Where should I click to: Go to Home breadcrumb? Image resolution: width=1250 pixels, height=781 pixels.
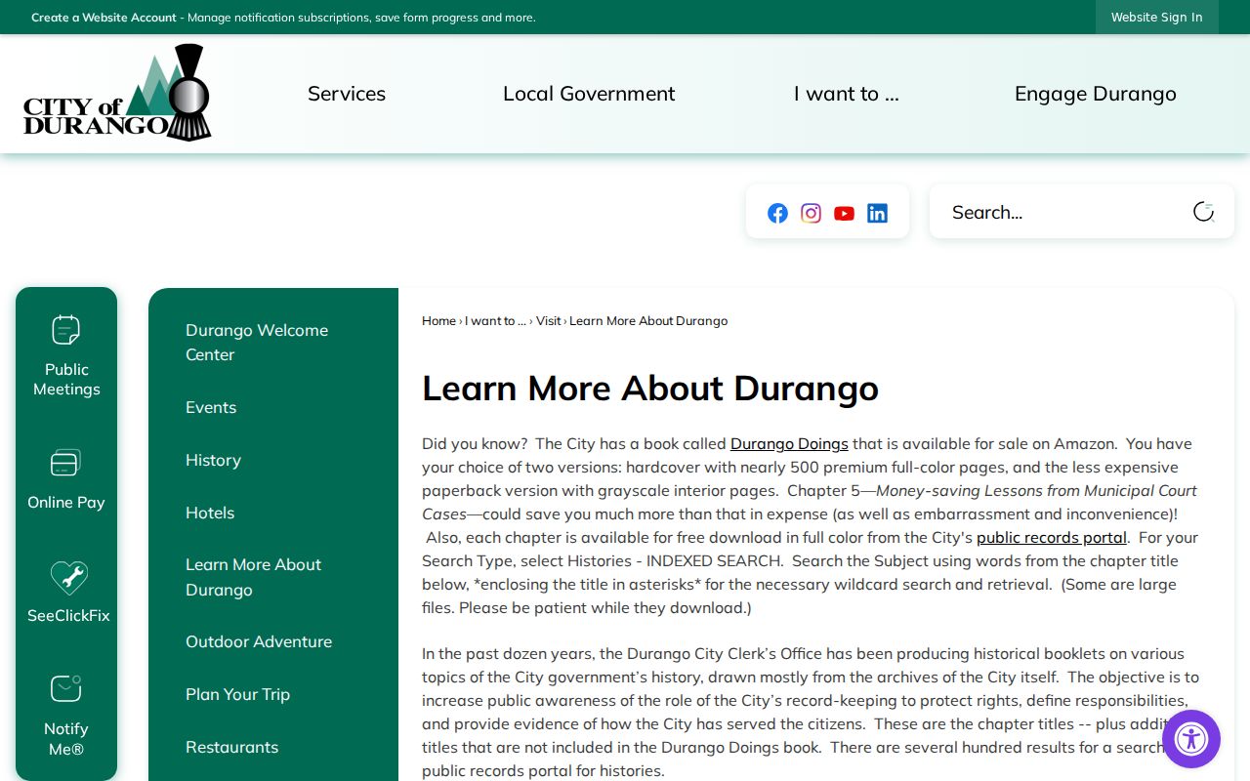438,320
